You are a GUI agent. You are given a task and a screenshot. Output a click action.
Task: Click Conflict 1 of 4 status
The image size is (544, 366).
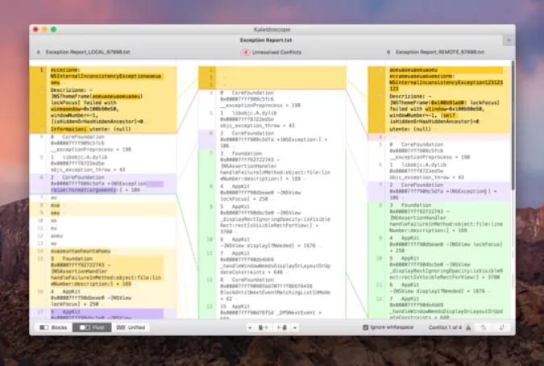click(445, 327)
